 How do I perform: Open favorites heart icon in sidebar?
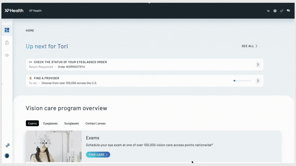(7, 146)
